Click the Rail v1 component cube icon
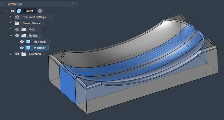The height and width of the screenshot is (120, 224). (19, 11)
